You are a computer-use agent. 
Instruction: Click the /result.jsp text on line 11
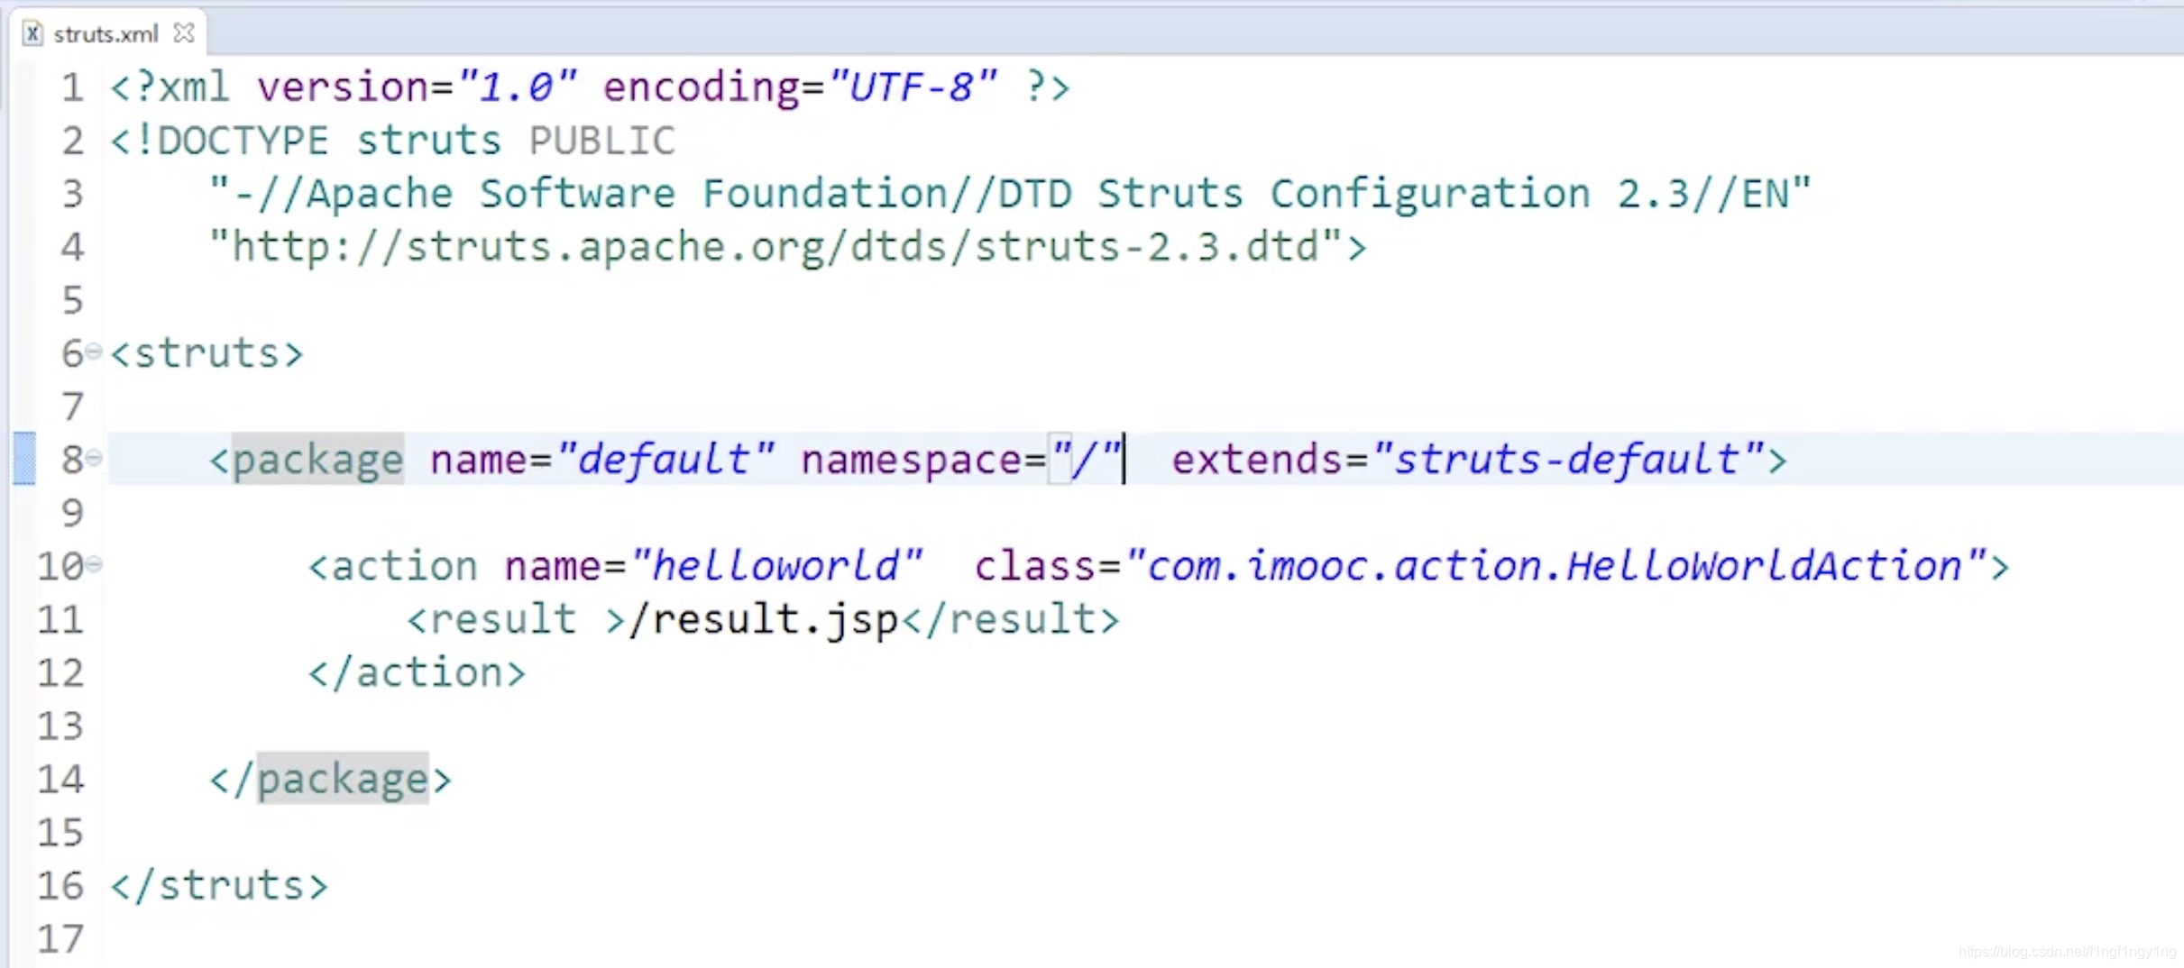[765, 619]
